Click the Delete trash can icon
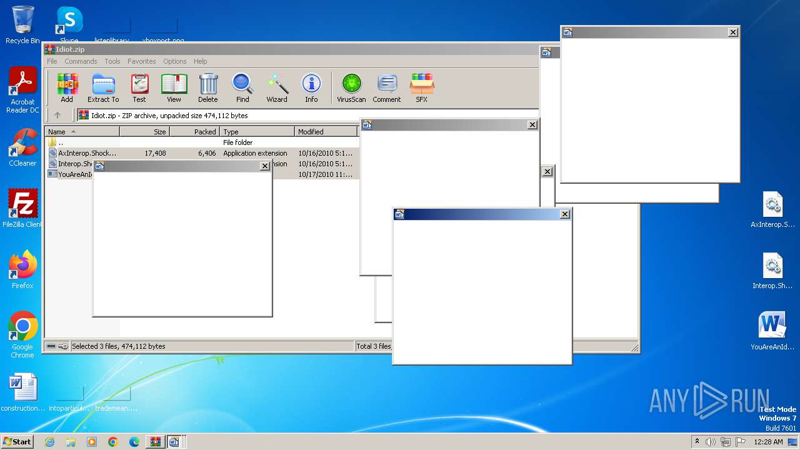 coord(208,88)
